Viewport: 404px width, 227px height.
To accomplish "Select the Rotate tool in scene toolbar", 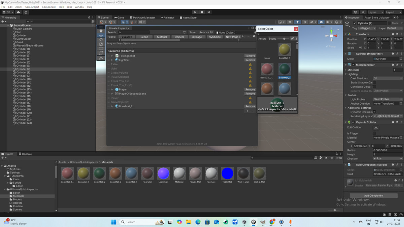I will coord(101,40).
